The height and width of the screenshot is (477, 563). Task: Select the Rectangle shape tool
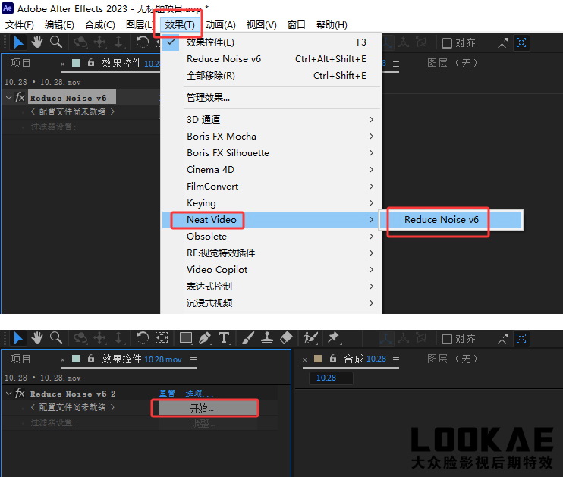click(186, 337)
